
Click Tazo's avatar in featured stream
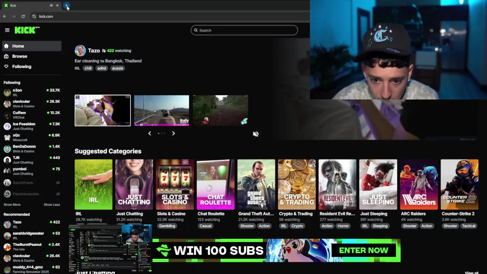(80, 51)
